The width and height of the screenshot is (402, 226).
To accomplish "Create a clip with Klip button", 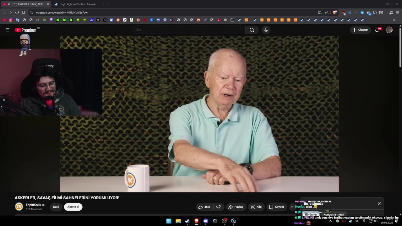I will click(x=256, y=207).
